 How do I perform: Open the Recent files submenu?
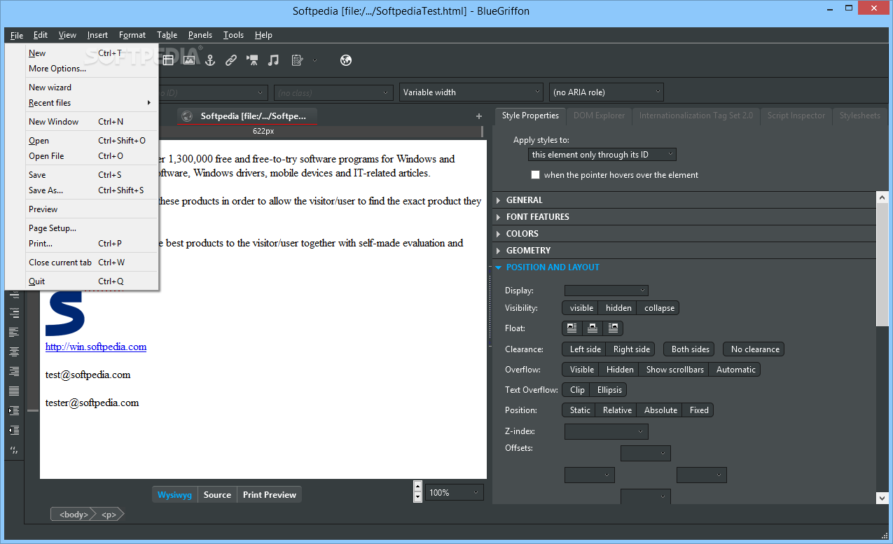pyautogui.click(x=82, y=103)
